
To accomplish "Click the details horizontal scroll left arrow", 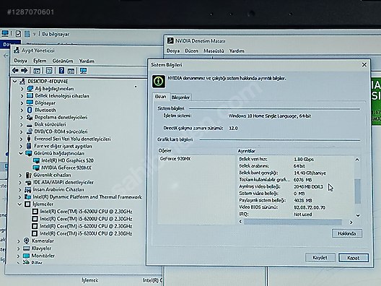I will click(240, 222).
